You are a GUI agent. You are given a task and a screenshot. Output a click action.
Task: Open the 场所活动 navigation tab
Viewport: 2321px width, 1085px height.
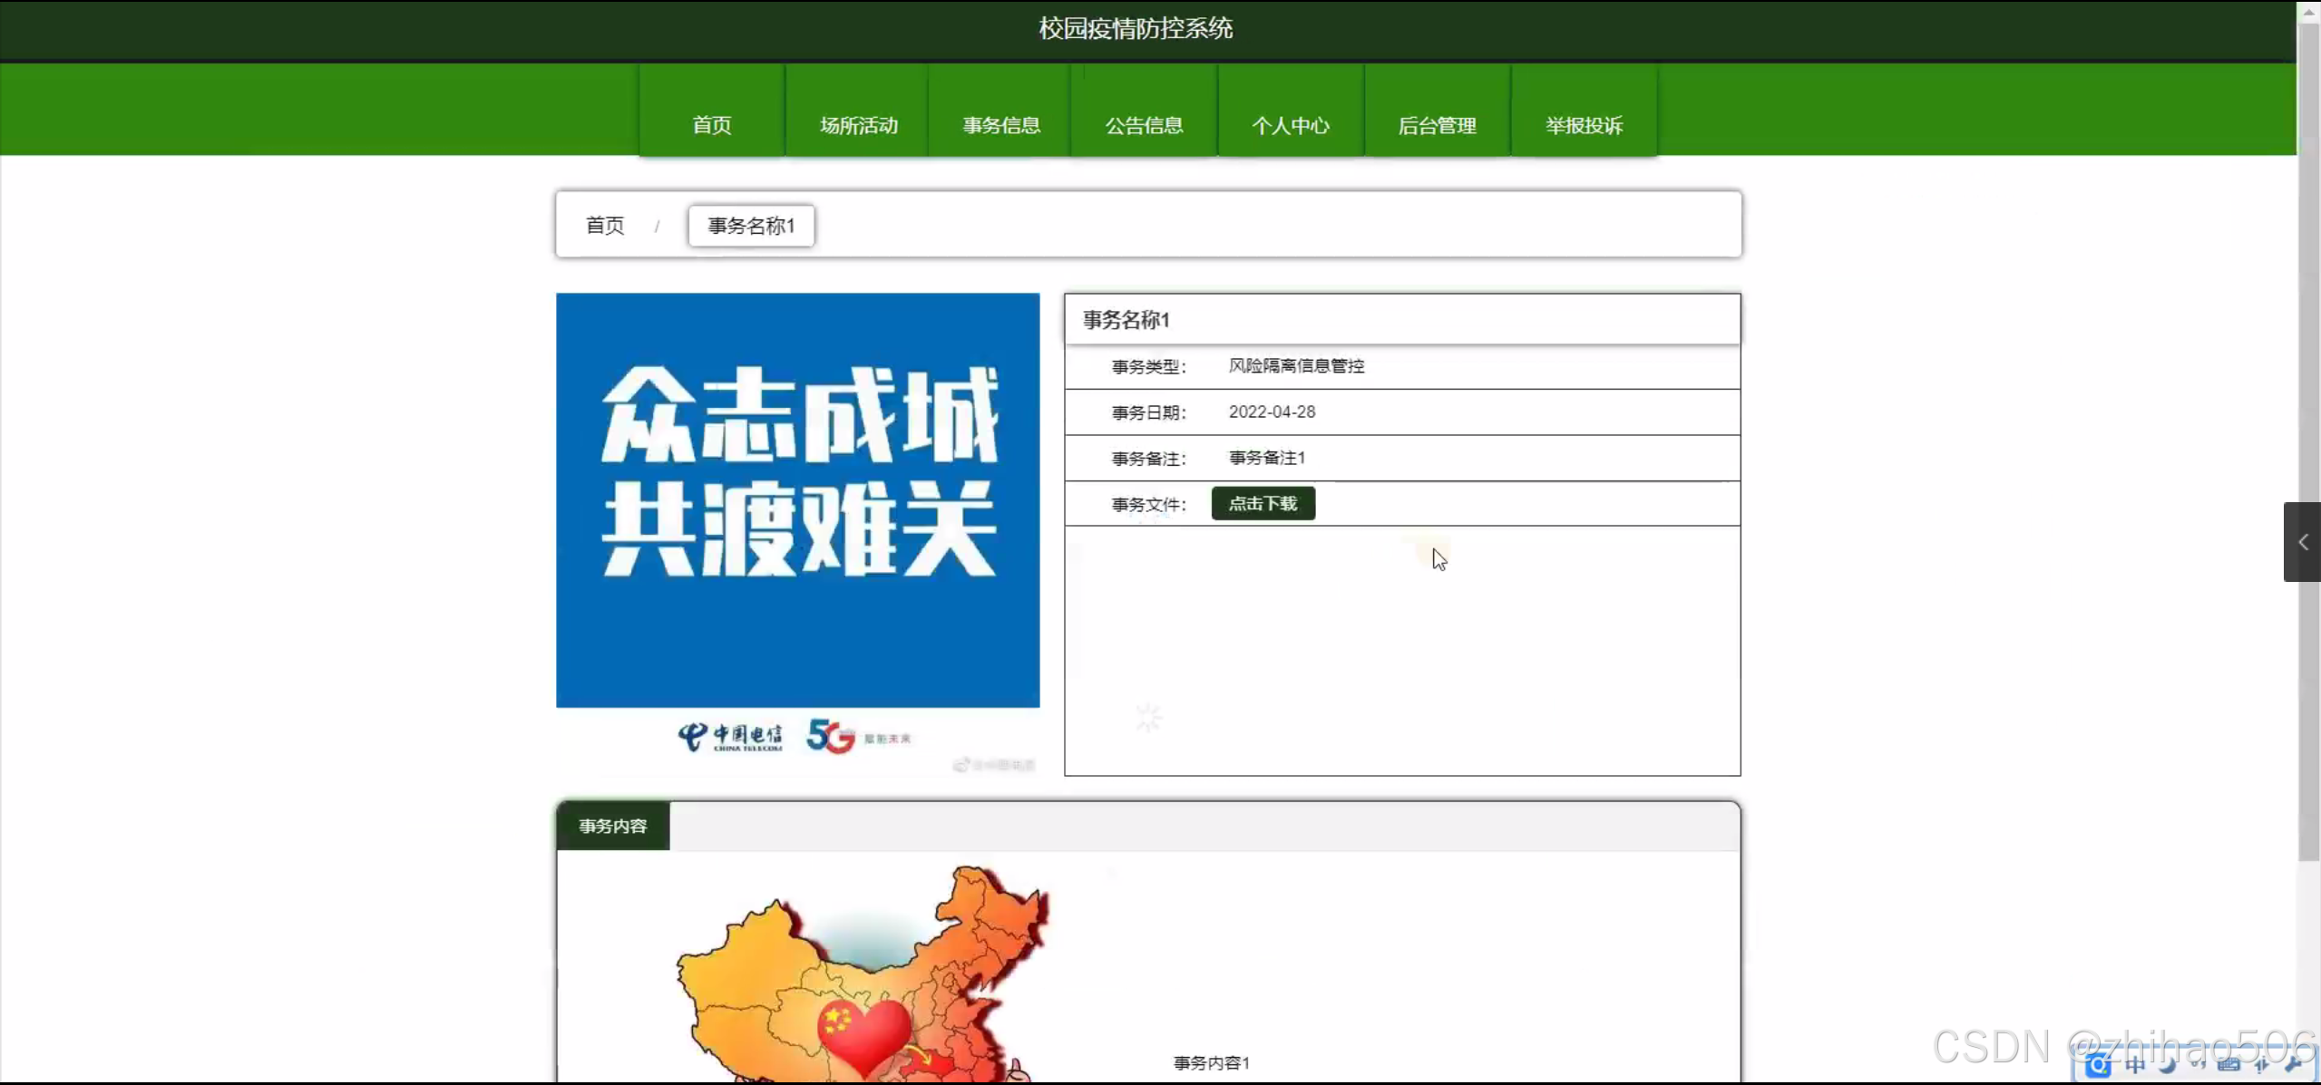click(x=858, y=125)
